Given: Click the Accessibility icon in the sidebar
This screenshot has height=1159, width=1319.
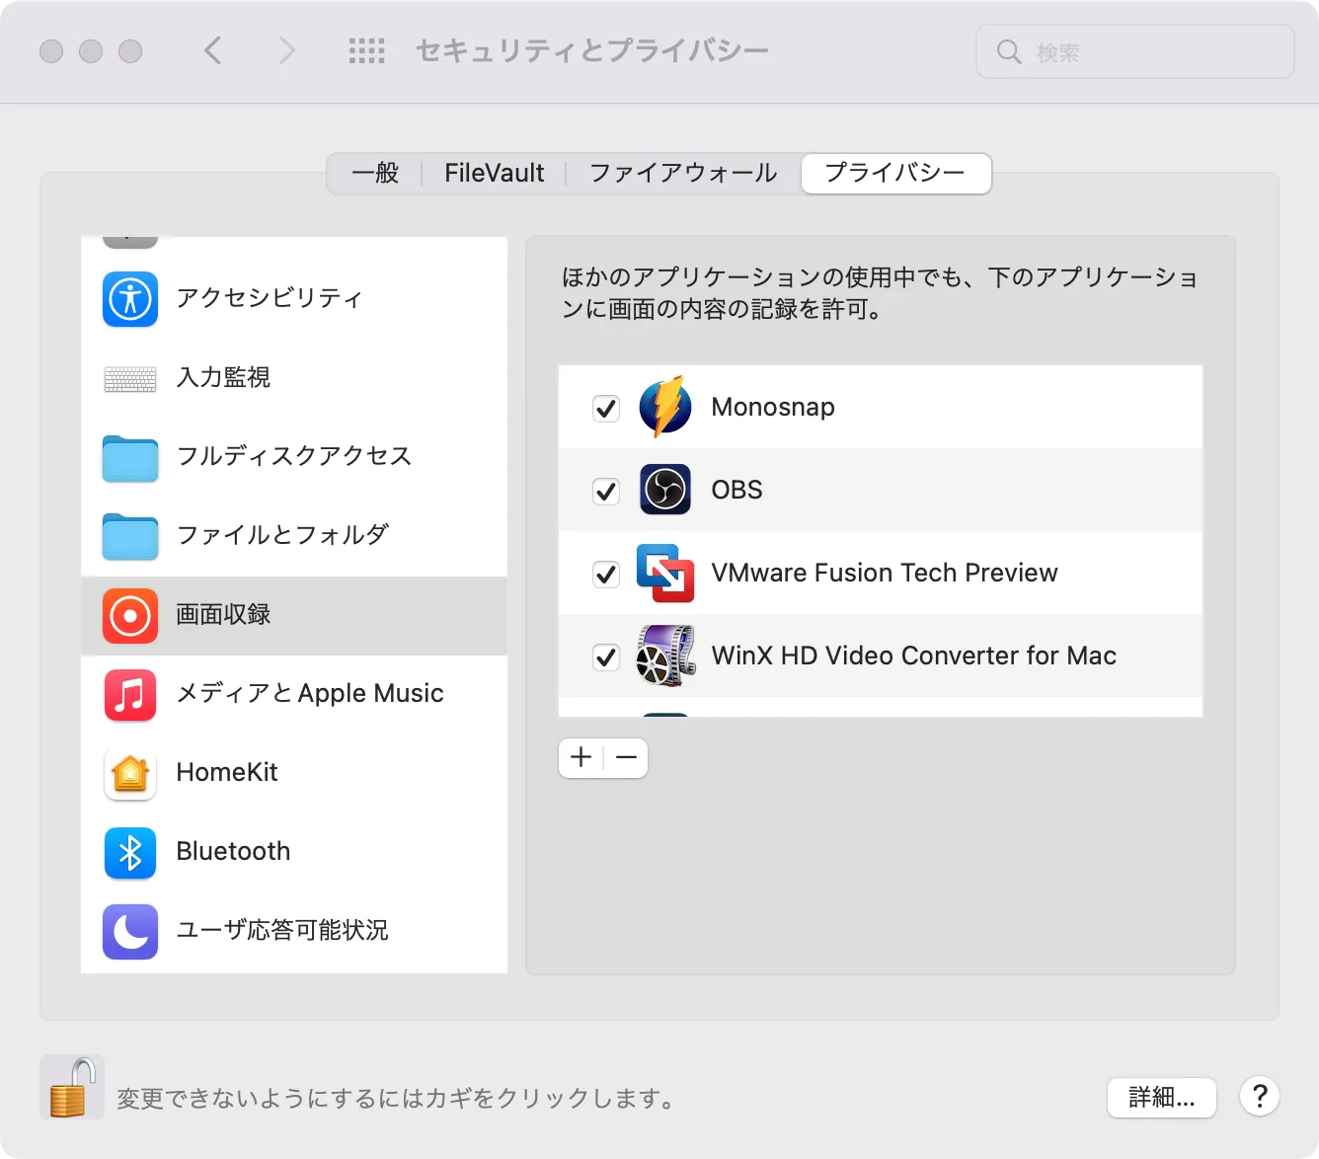Looking at the screenshot, I should (130, 298).
